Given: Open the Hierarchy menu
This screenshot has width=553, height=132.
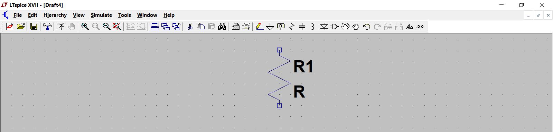Looking at the screenshot, I should coord(55,15).
